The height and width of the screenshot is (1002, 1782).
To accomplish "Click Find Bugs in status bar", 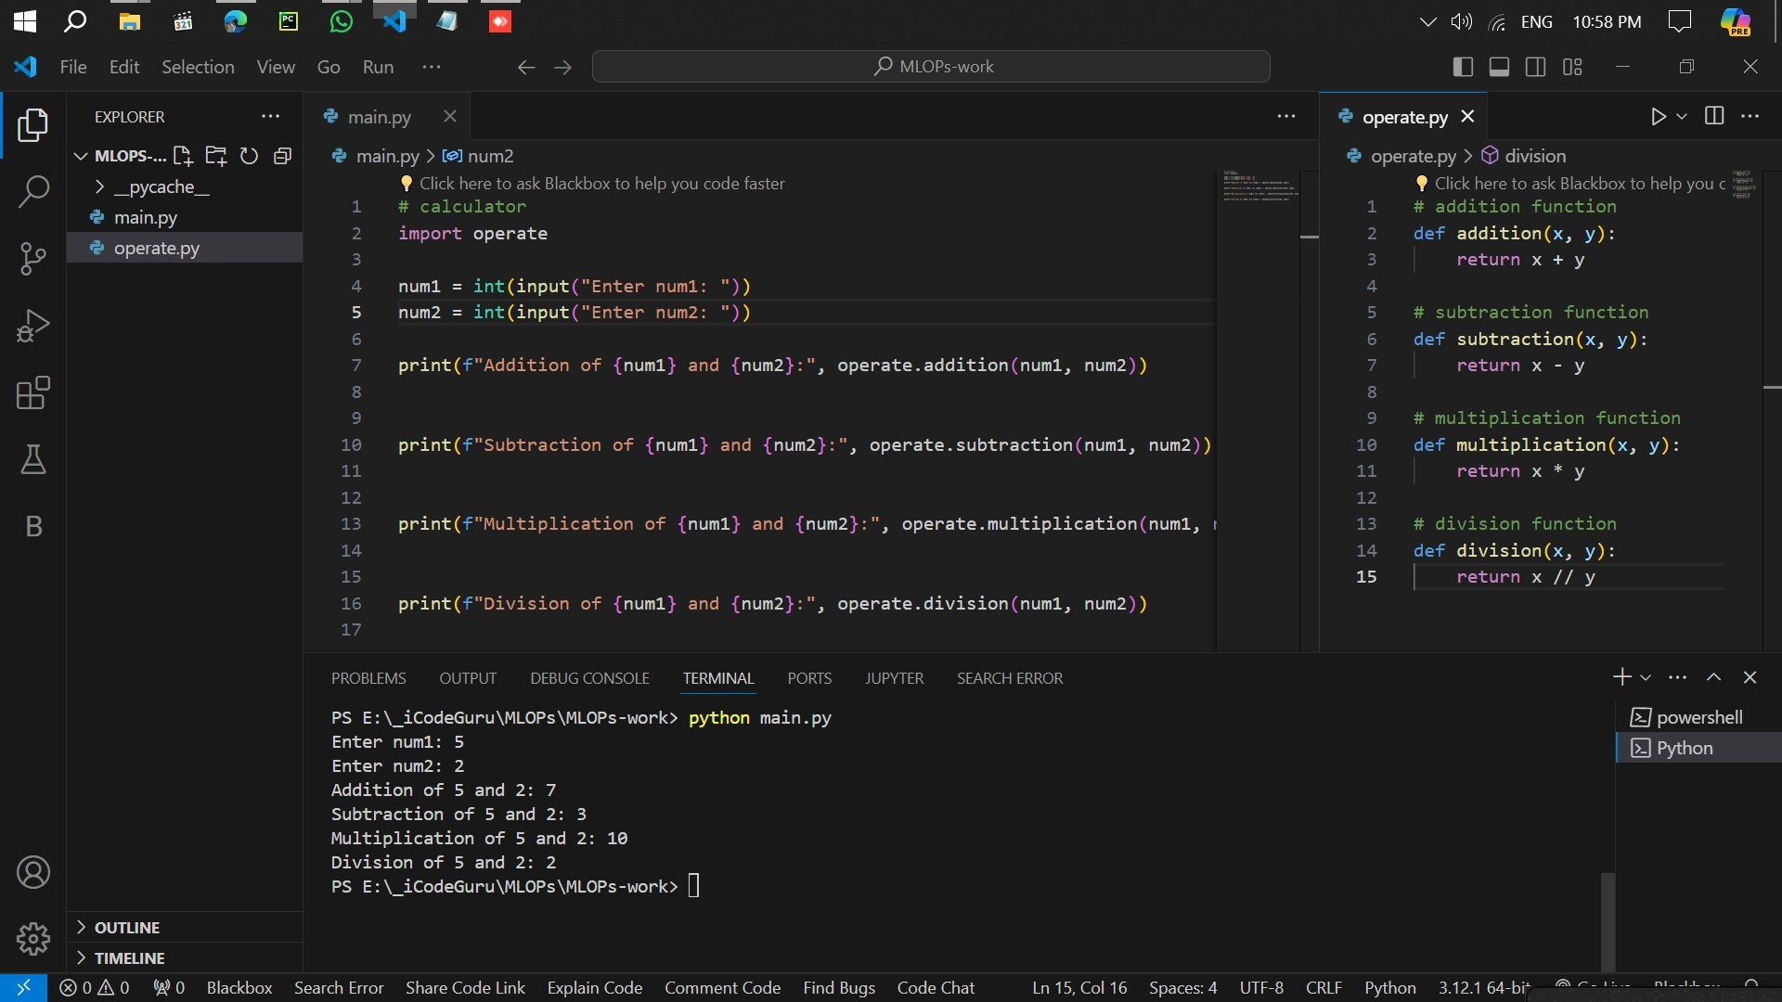I will (839, 988).
